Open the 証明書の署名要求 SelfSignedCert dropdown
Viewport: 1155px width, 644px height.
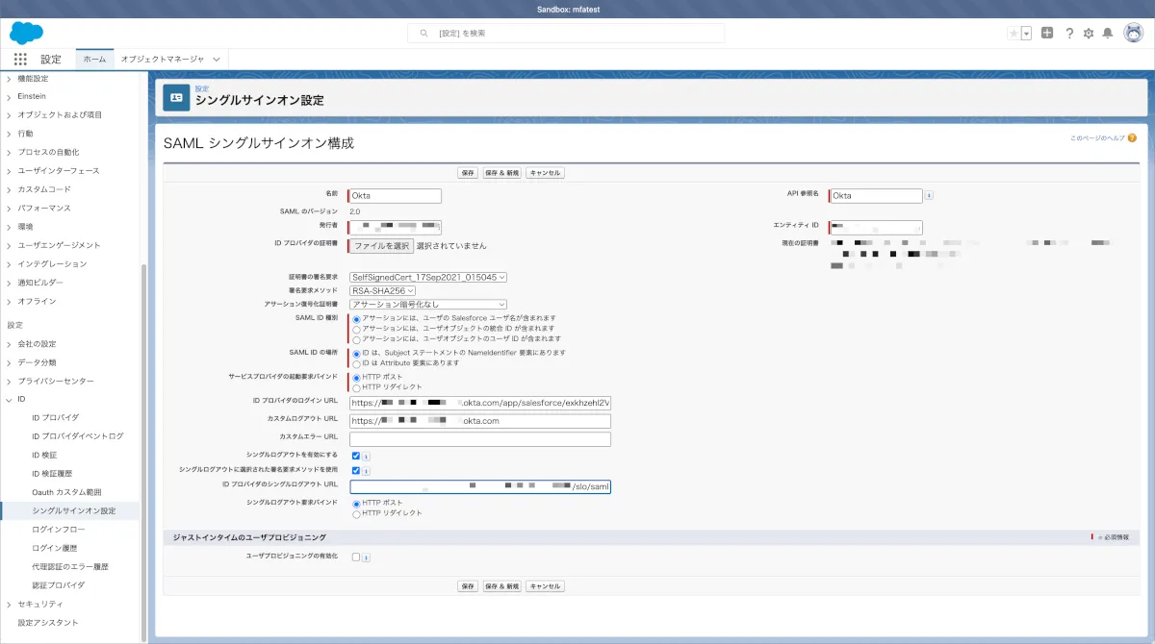(427, 277)
